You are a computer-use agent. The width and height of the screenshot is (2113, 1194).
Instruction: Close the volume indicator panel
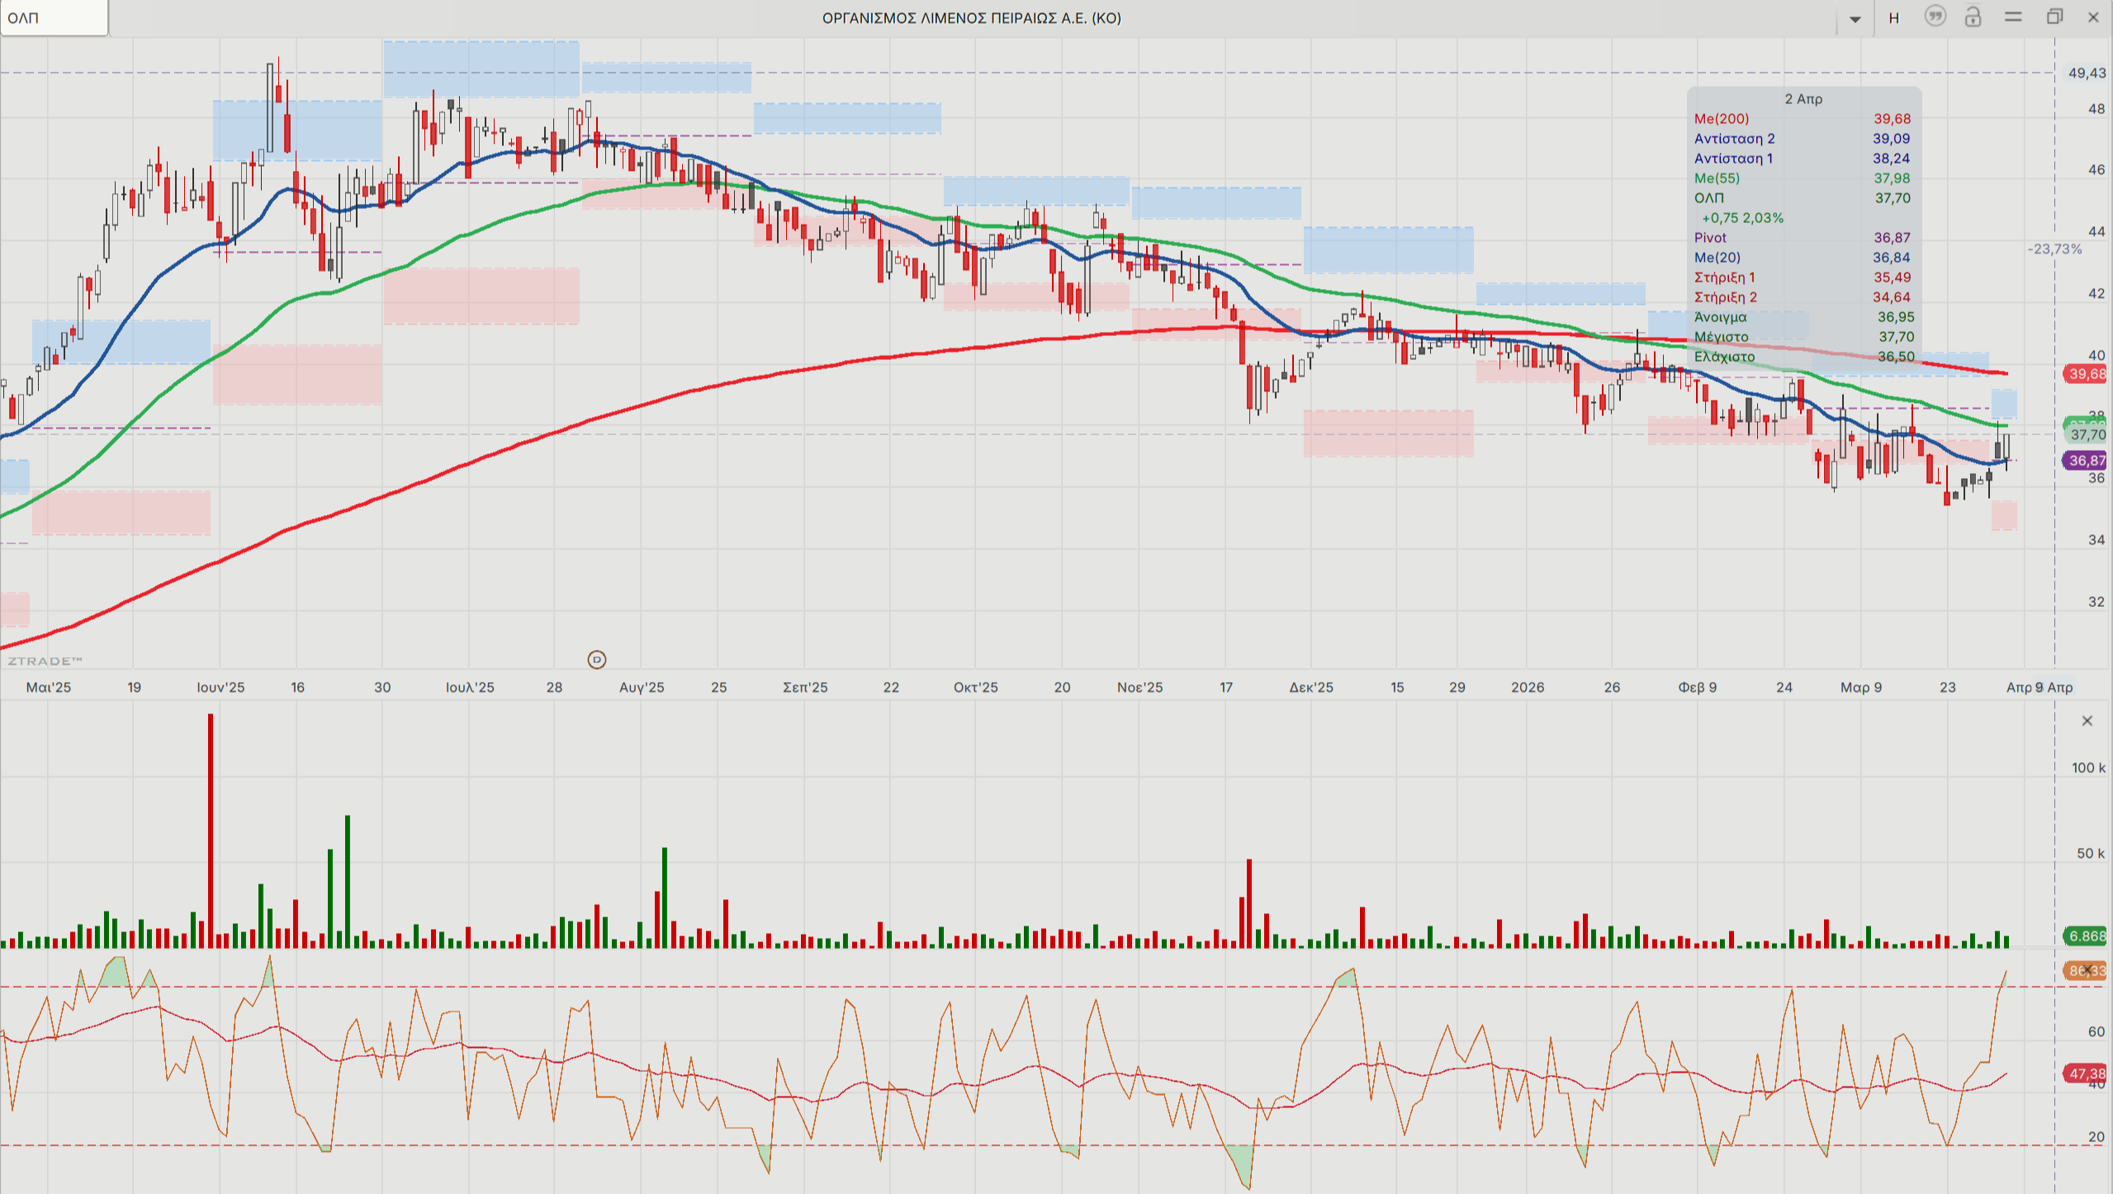pyautogui.click(x=2087, y=721)
